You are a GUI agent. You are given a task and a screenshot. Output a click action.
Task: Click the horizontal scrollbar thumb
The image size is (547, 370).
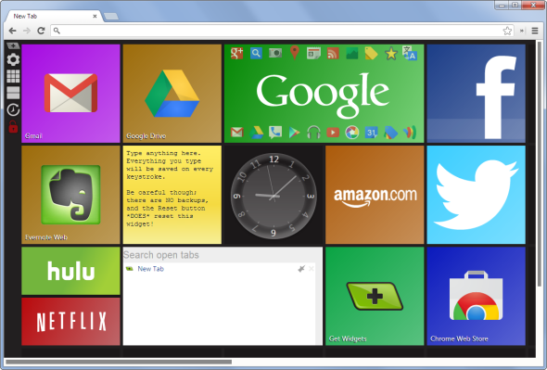point(119,362)
